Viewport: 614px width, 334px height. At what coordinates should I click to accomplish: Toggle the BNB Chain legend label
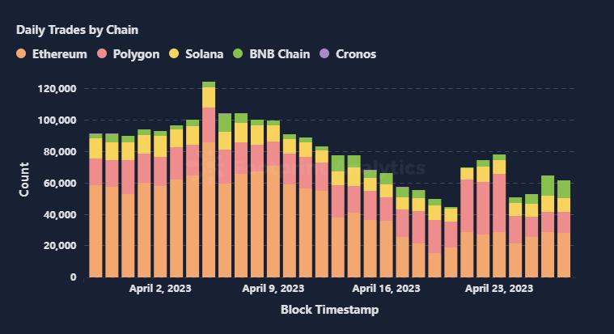pos(280,54)
